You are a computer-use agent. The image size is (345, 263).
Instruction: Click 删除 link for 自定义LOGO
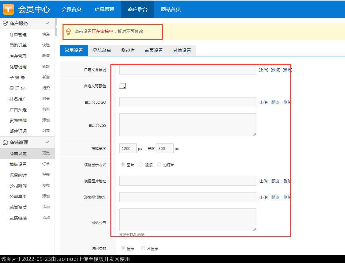(287, 102)
